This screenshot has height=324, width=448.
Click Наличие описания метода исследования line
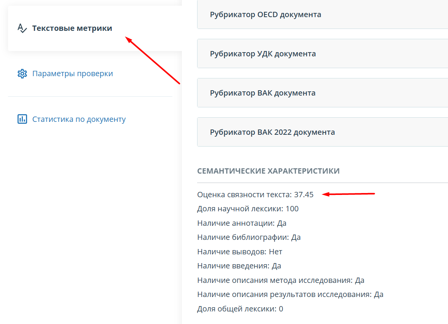coord(281,280)
